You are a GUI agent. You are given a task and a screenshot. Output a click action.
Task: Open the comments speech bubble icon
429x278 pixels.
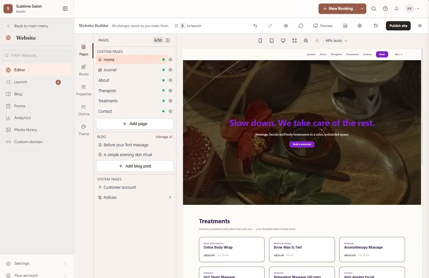[301, 26]
